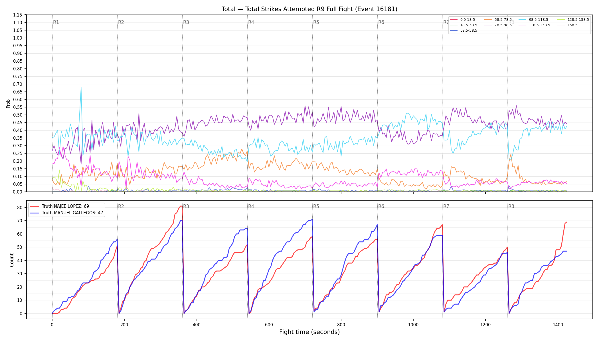Click the 'Count' y-axis label
The image size is (599, 342).
pyautogui.click(x=12, y=260)
